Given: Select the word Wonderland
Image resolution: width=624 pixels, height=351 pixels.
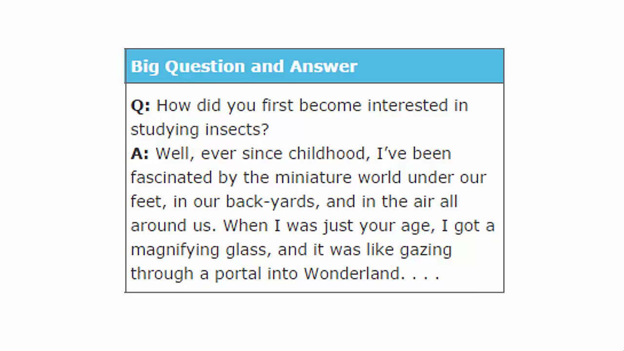Looking at the screenshot, I should 352,273.
